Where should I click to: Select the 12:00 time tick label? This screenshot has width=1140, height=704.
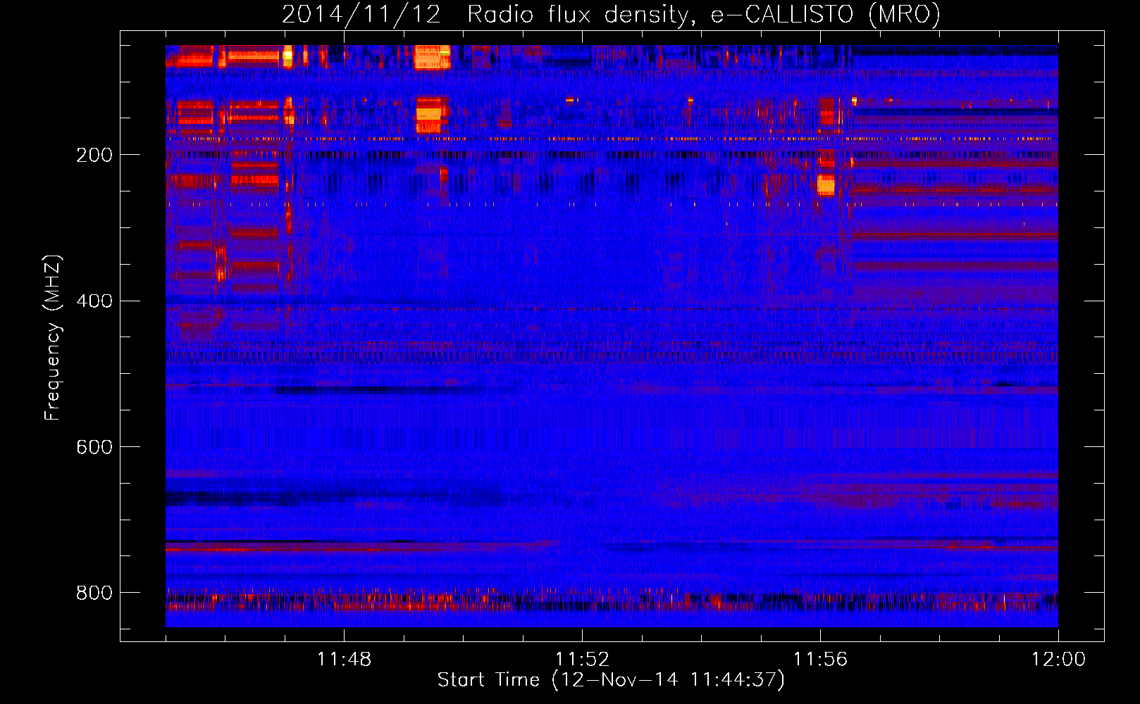point(1058,660)
